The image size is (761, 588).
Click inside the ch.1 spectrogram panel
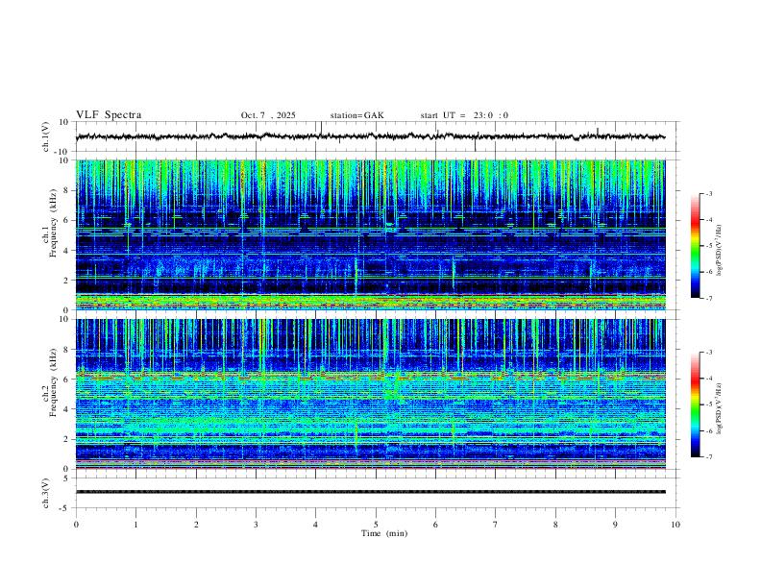click(x=370, y=234)
